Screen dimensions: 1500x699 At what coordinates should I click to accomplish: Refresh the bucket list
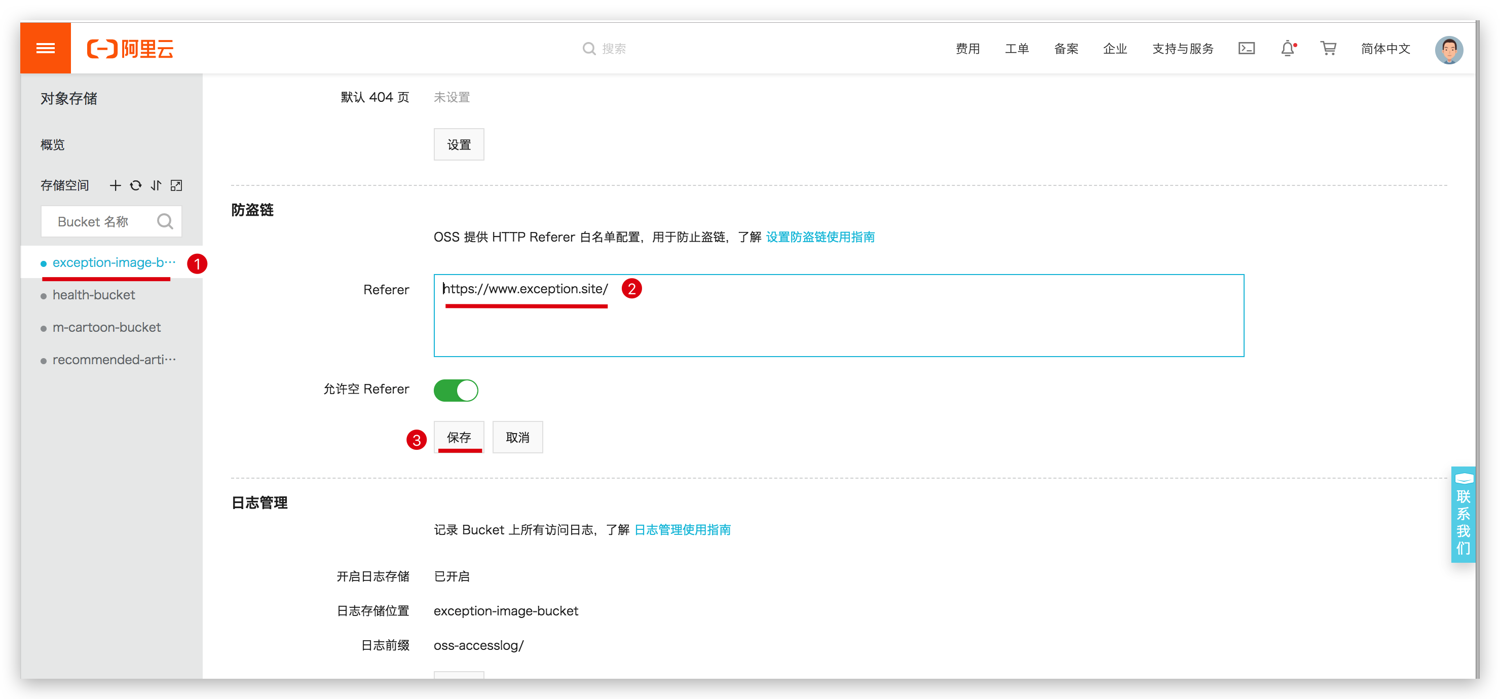click(136, 186)
